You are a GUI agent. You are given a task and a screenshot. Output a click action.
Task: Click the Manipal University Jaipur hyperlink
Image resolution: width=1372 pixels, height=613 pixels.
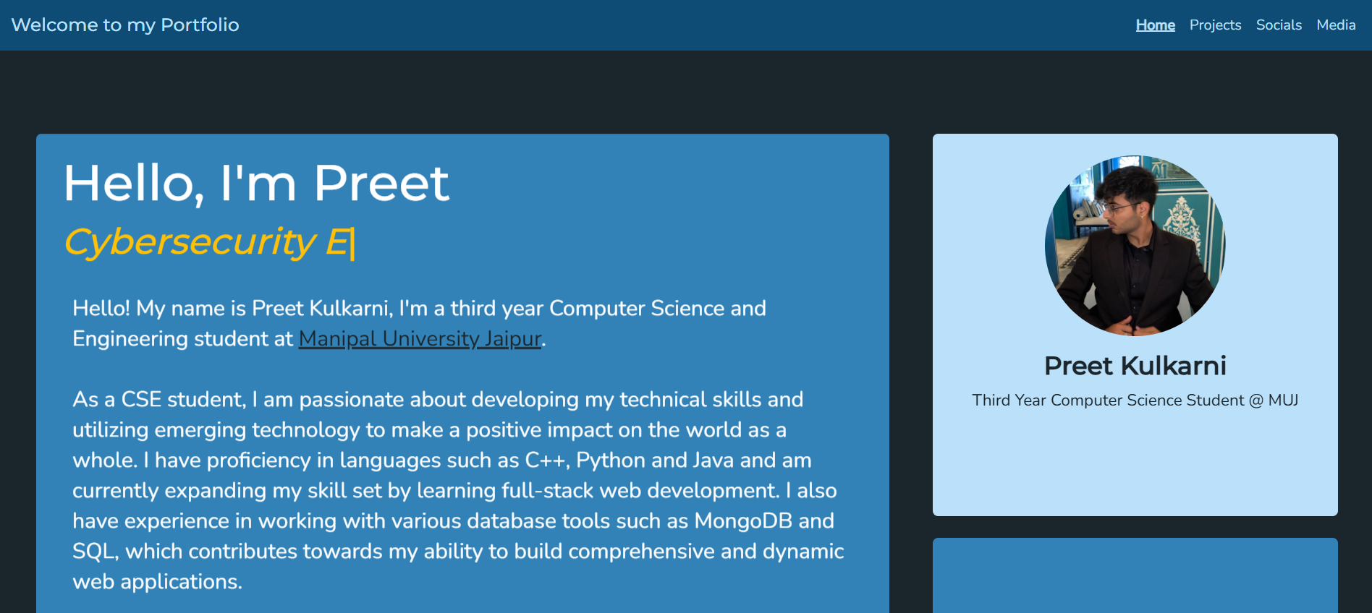420,338
